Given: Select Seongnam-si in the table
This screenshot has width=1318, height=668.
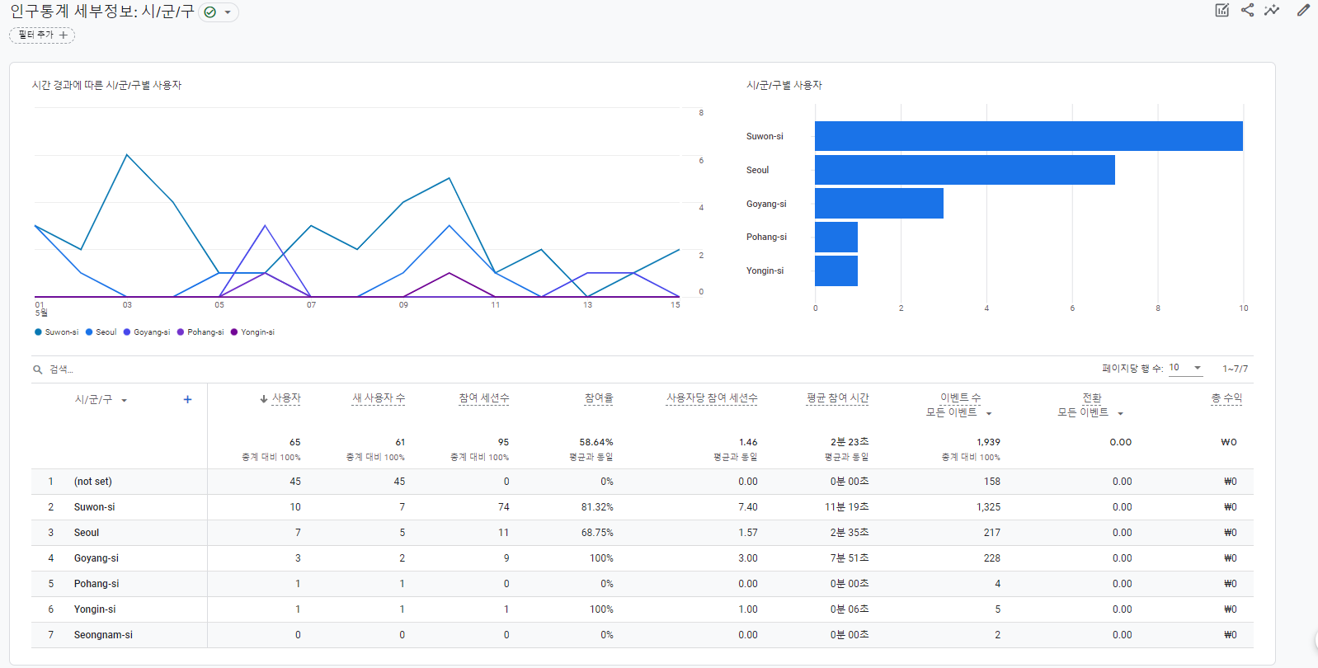Looking at the screenshot, I should point(103,635).
